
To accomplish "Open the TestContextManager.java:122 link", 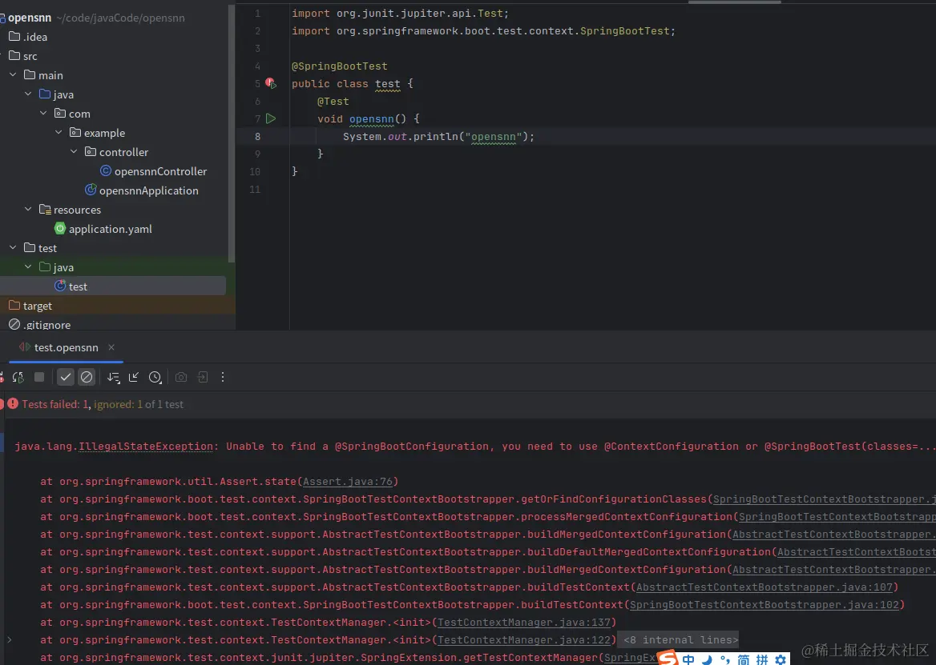I will 524,640.
